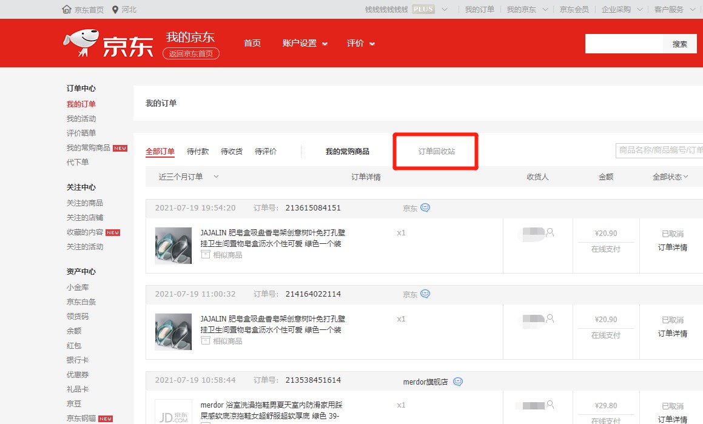Screen dimensions: 703x424
Task: Switch to the 待付款 tab
Action: point(198,152)
